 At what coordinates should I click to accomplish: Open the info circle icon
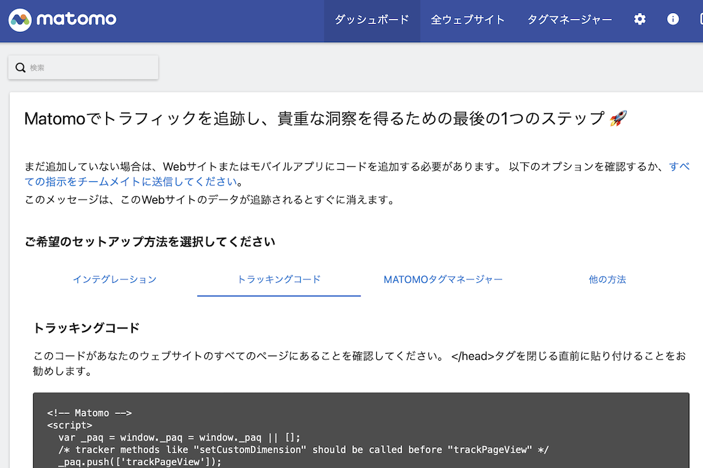(672, 19)
